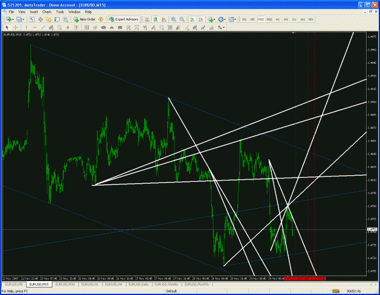This screenshot has width=380, height=295.
Task: Open the Profiles icon in toolbar
Action: coord(19,19)
